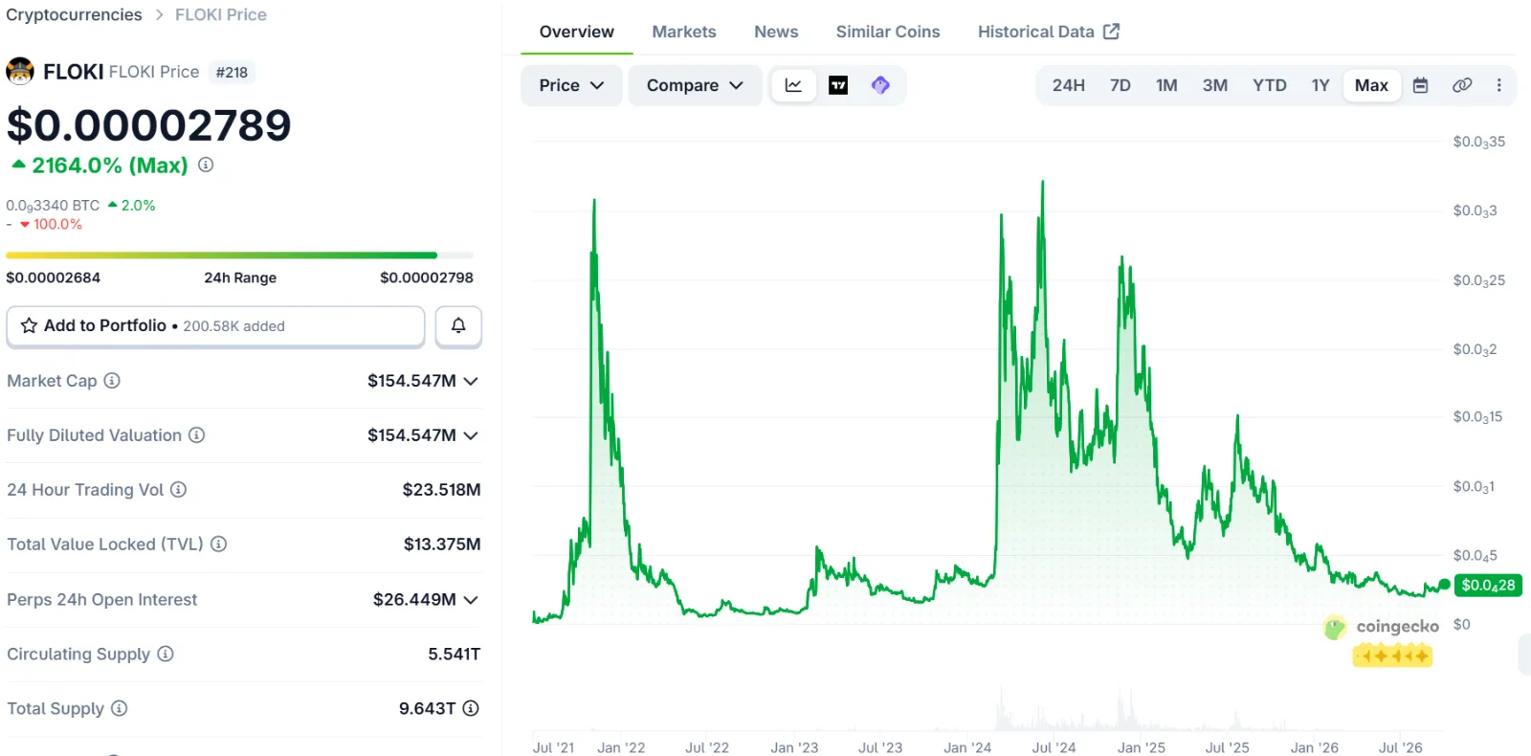This screenshot has width=1531, height=756.
Task: Open the price-change info icon beside 2164.0% (Max)
Action: pyautogui.click(x=206, y=165)
